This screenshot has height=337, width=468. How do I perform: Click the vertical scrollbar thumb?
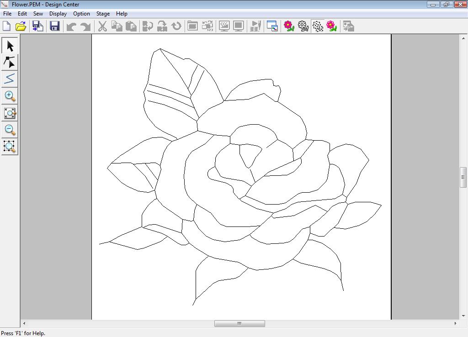click(x=463, y=177)
